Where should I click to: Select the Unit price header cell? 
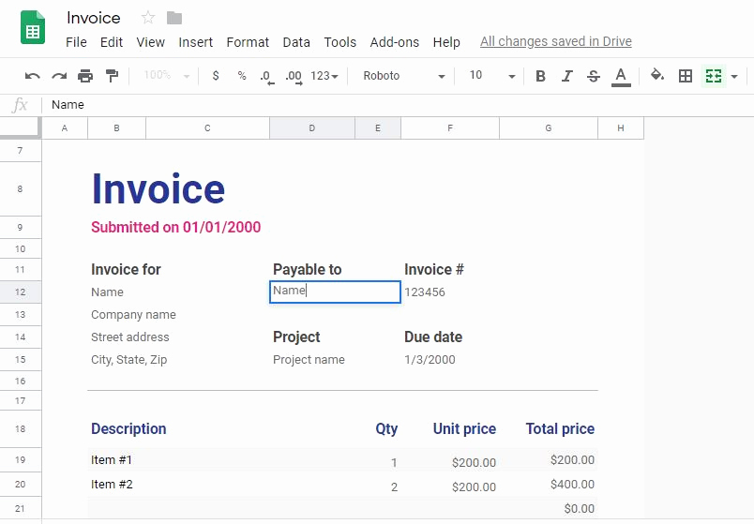464,428
